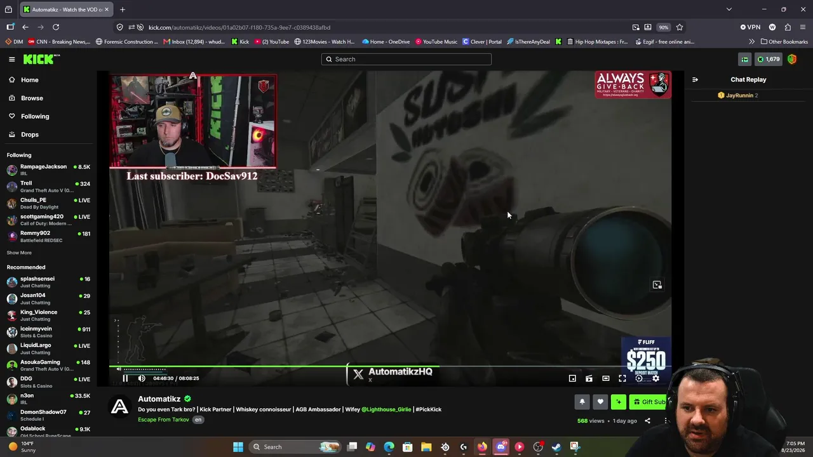Screen dimensions: 813x457
Task: Seek on the green video progress bar
Action: pos(390,366)
